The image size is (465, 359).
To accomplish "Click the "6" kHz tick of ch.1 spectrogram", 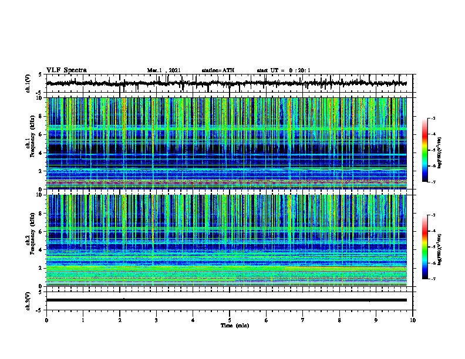I will point(41,134).
